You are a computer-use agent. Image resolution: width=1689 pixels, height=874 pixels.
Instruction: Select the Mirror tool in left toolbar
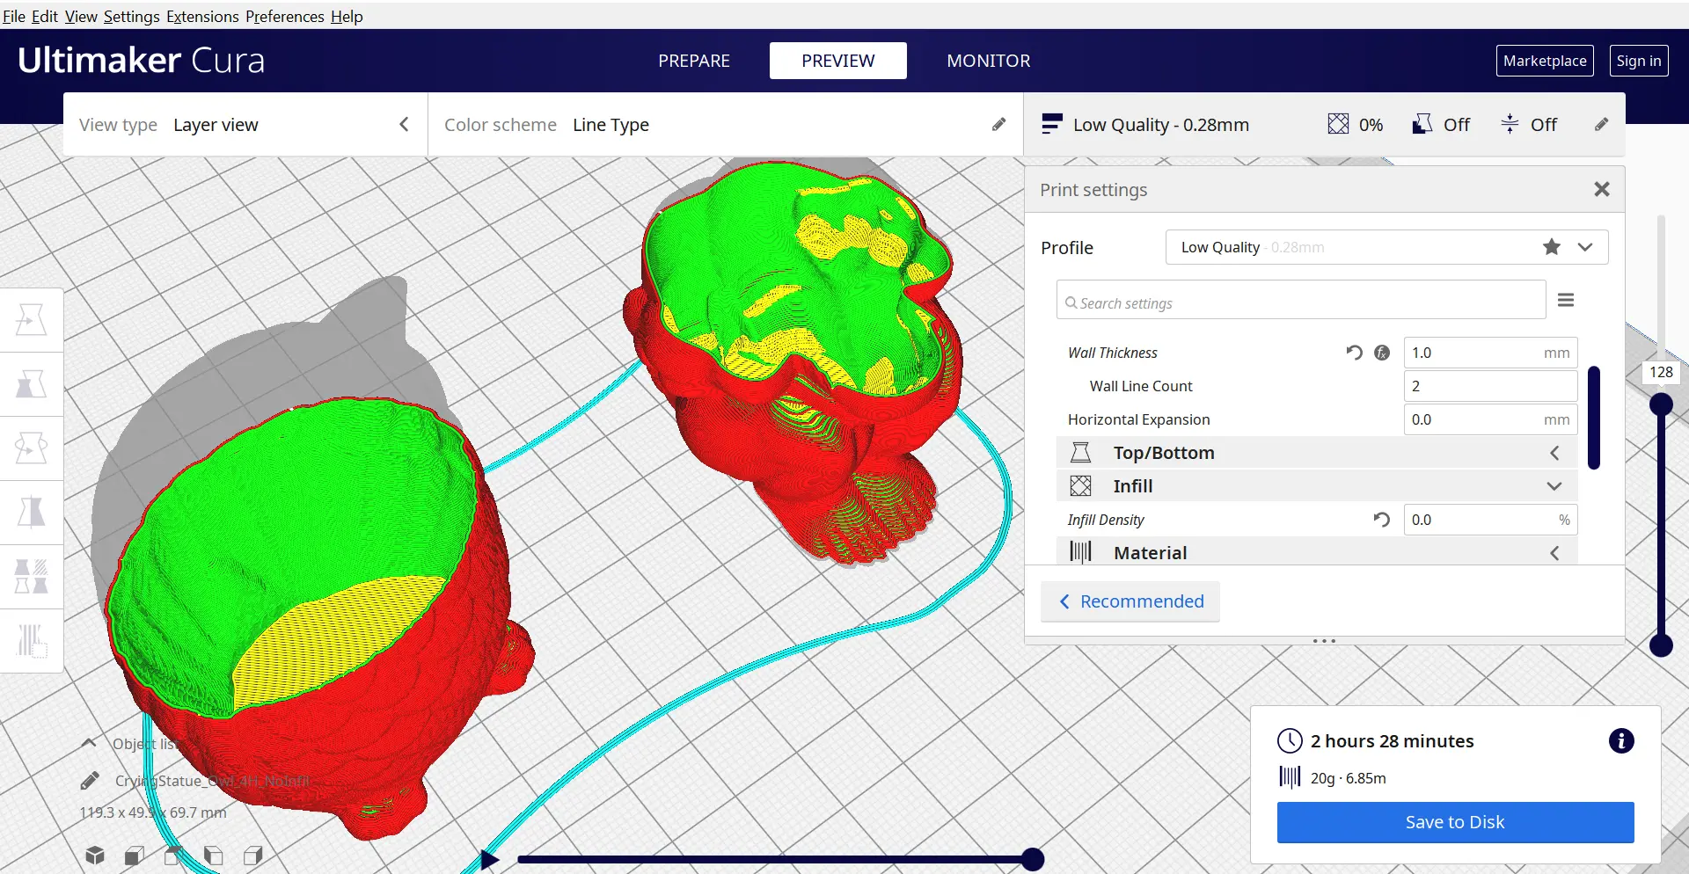(32, 513)
